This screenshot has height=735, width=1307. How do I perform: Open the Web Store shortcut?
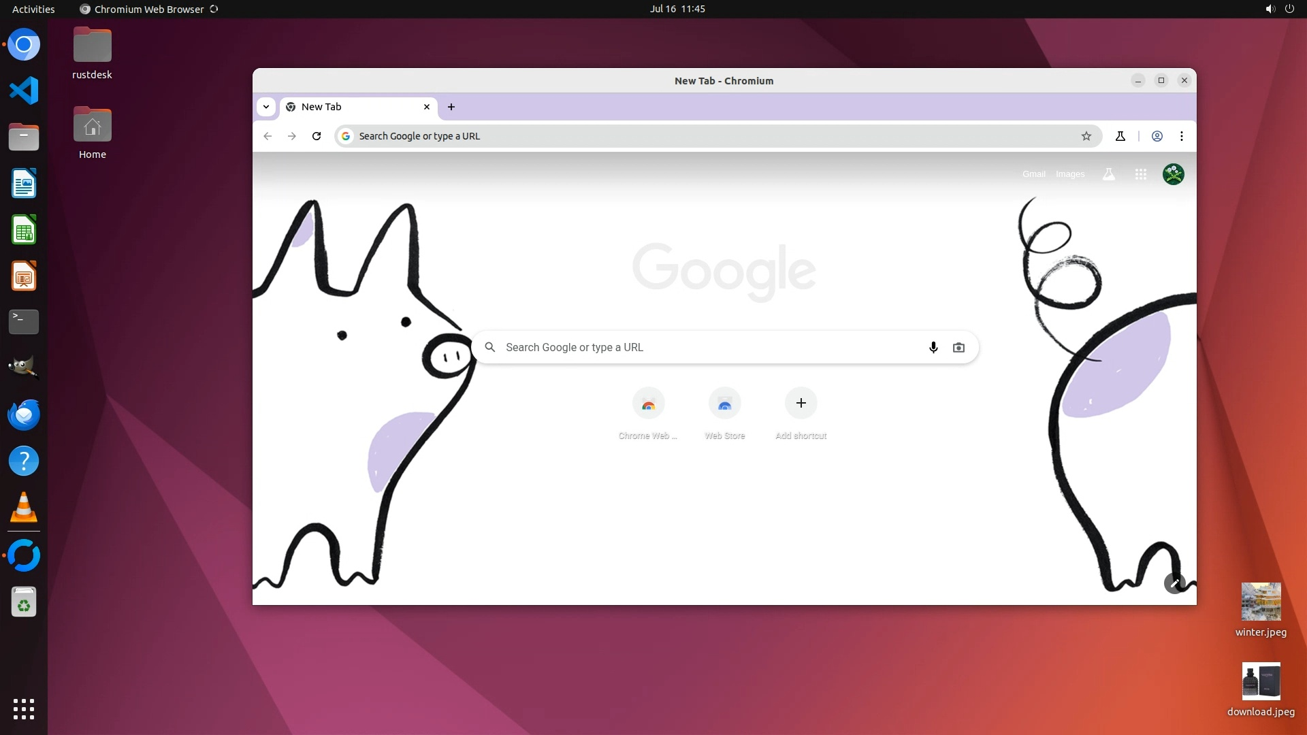[x=724, y=404]
